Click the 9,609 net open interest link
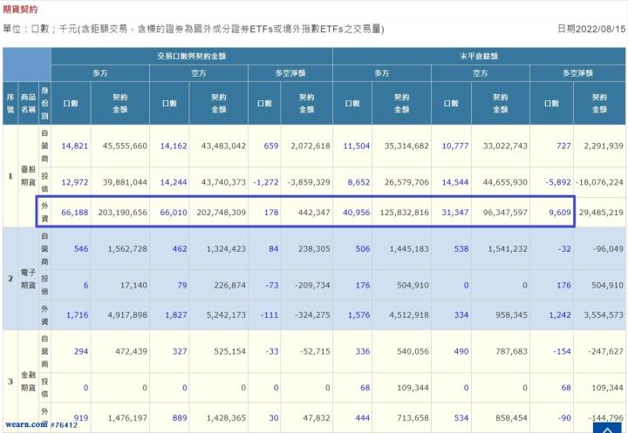This screenshot has width=628, height=433. point(557,211)
